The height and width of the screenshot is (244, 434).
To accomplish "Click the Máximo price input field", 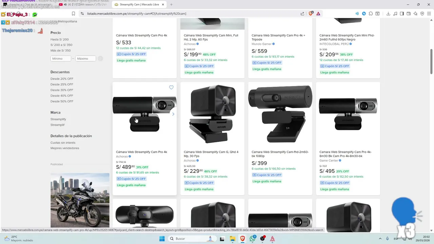I will [x=85, y=59].
